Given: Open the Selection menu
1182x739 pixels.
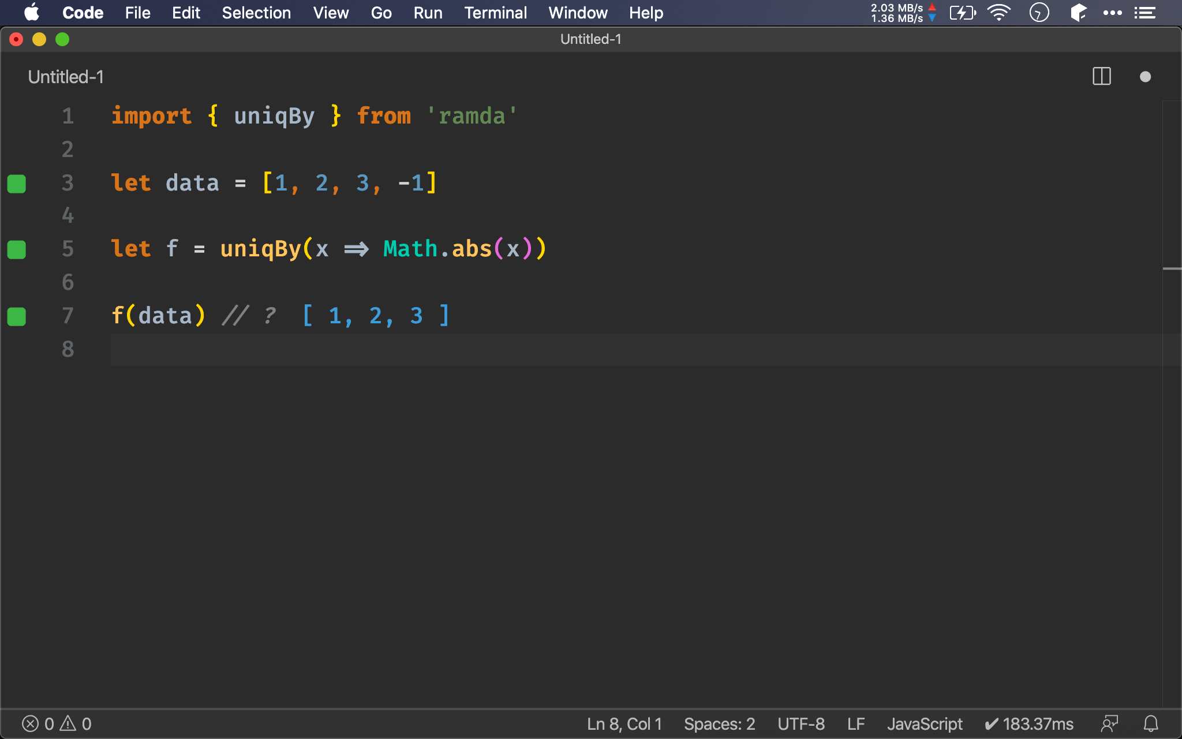Looking at the screenshot, I should [x=256, y=13].
